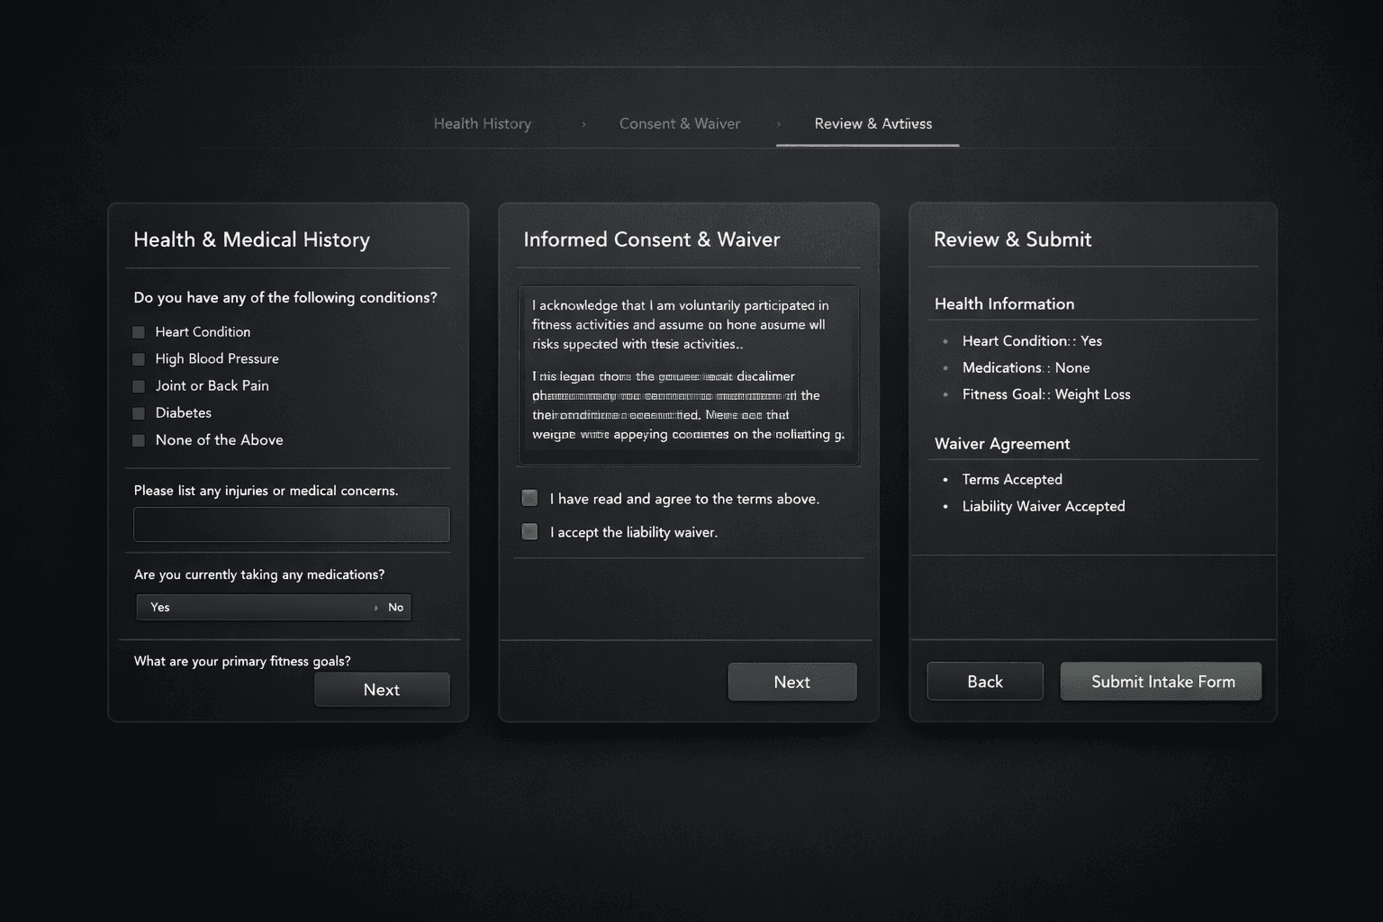
Task: Switch to the Health History step
Action: tap(483, 123)
